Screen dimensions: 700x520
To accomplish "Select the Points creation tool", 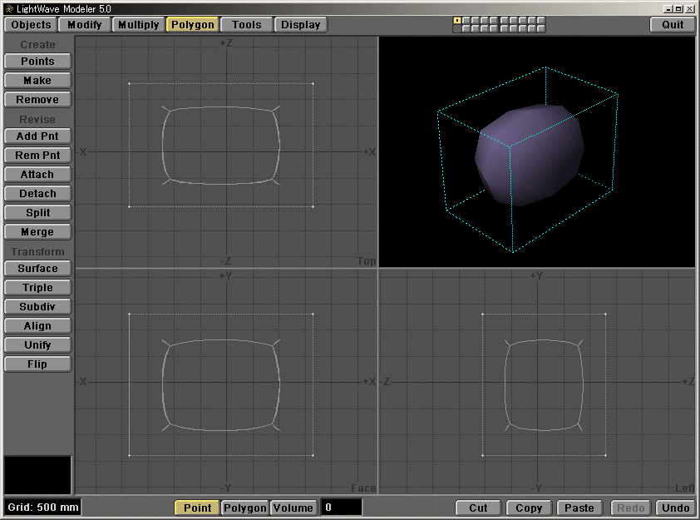I will pyautogui.click(x=37, y=61).
